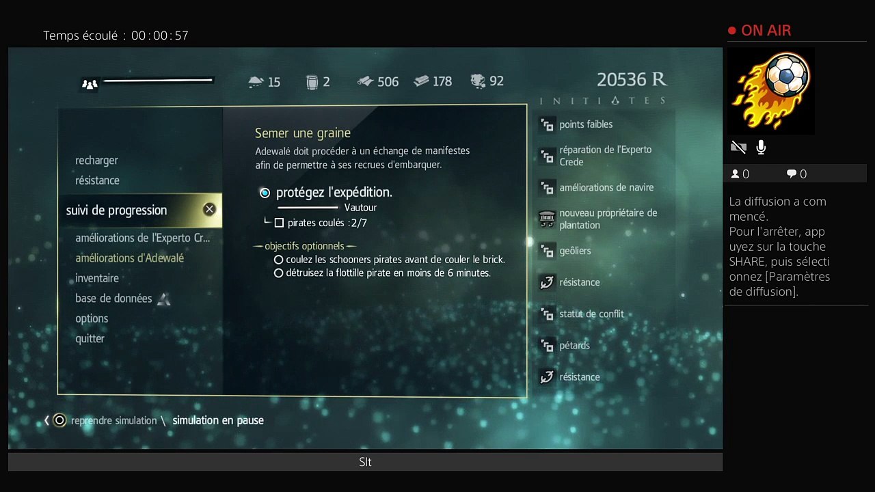Click the wood planks resource icon
This screenshot has height=492, width=875.
[x=366, y=81]
